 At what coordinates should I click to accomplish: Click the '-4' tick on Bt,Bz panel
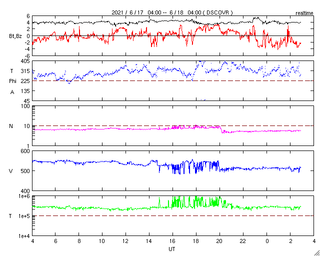point(27,49)
